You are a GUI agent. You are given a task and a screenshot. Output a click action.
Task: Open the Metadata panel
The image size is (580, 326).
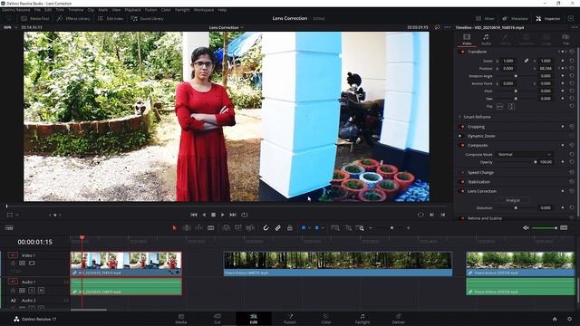[x=515, y=18]
